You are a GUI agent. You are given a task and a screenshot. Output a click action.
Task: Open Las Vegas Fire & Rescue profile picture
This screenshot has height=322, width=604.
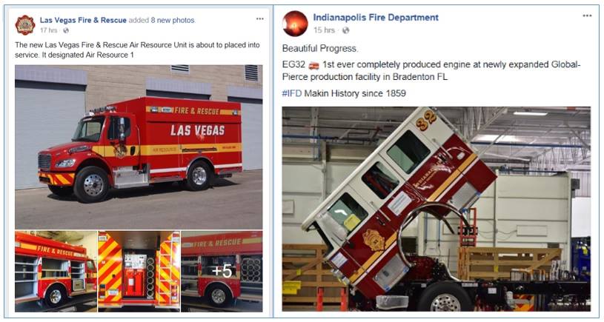pos(25,25)
